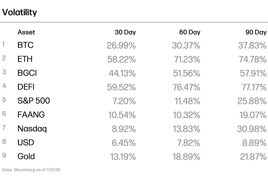
Task: Select the FAANG asset label
Action: [x=31, y=114]
